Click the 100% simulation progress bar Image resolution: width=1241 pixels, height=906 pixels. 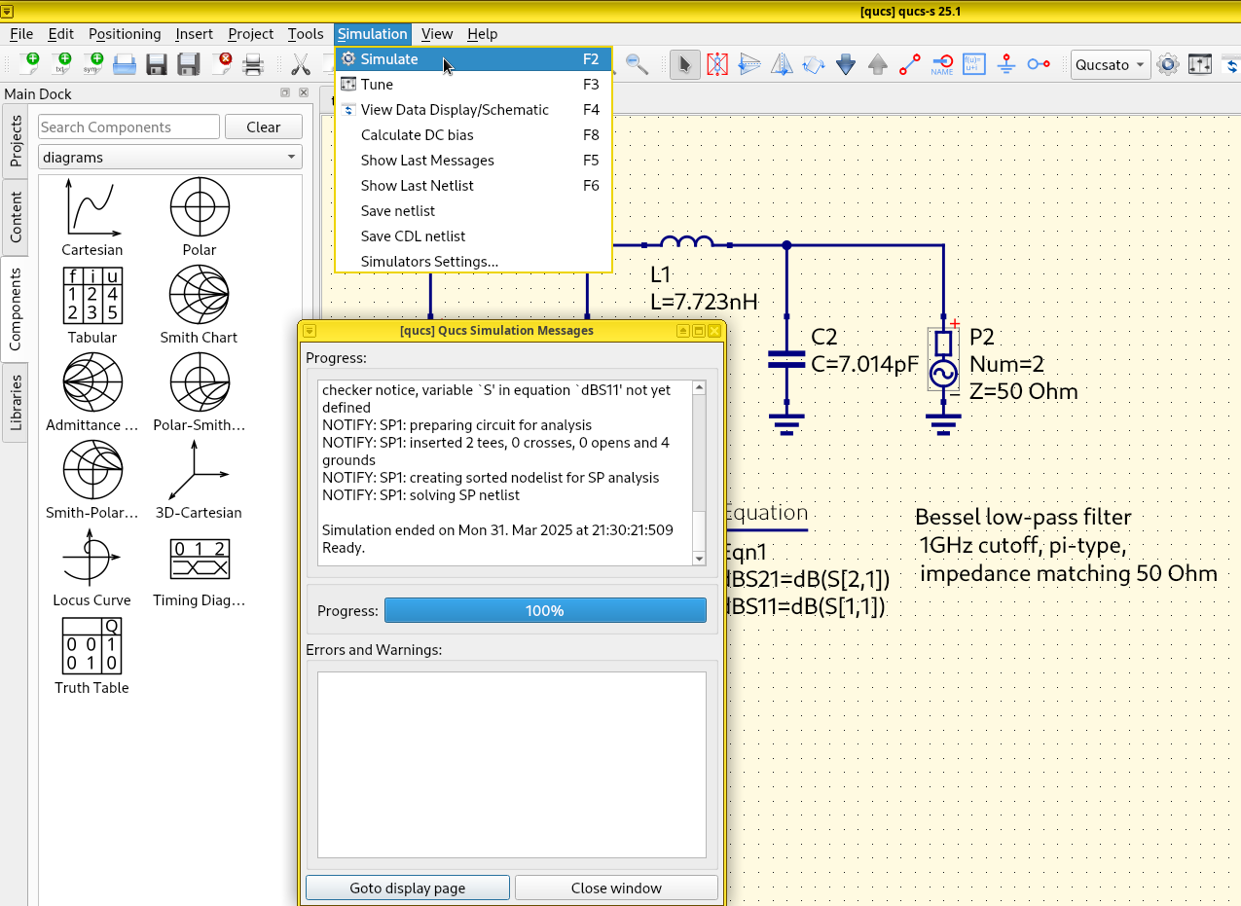point(545,611)
